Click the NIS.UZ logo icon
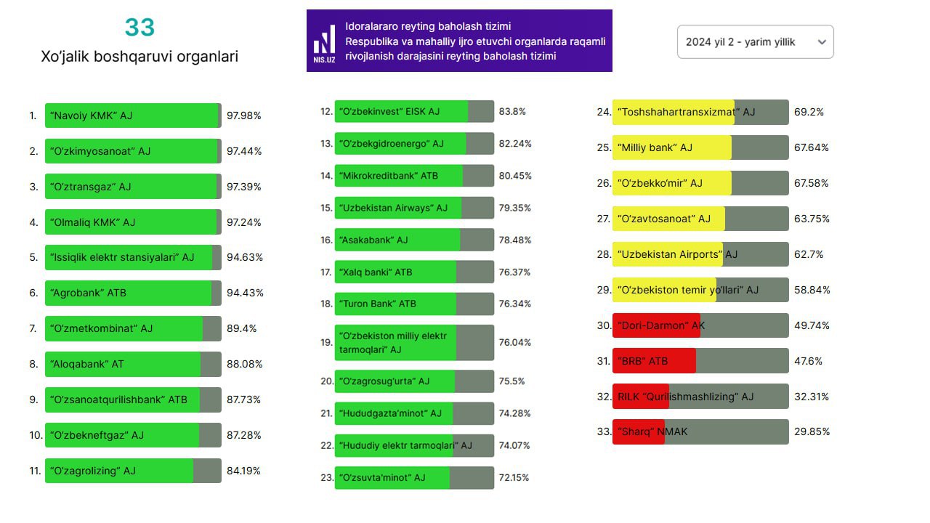The height and width of the screenshot is (523, 930). click(x=325, y=41)
